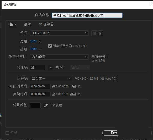
Task: Click the 画面长宽比 16:9 (1.78) text
Action: tap(100, 58)
